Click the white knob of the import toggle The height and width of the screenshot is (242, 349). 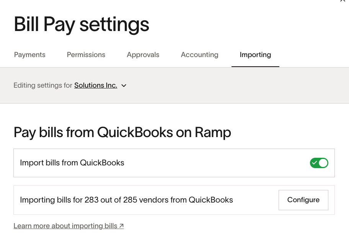click(323, 163)
